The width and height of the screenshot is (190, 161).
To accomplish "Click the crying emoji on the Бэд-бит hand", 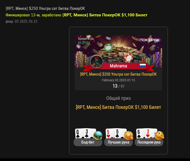I will (98, 136).
